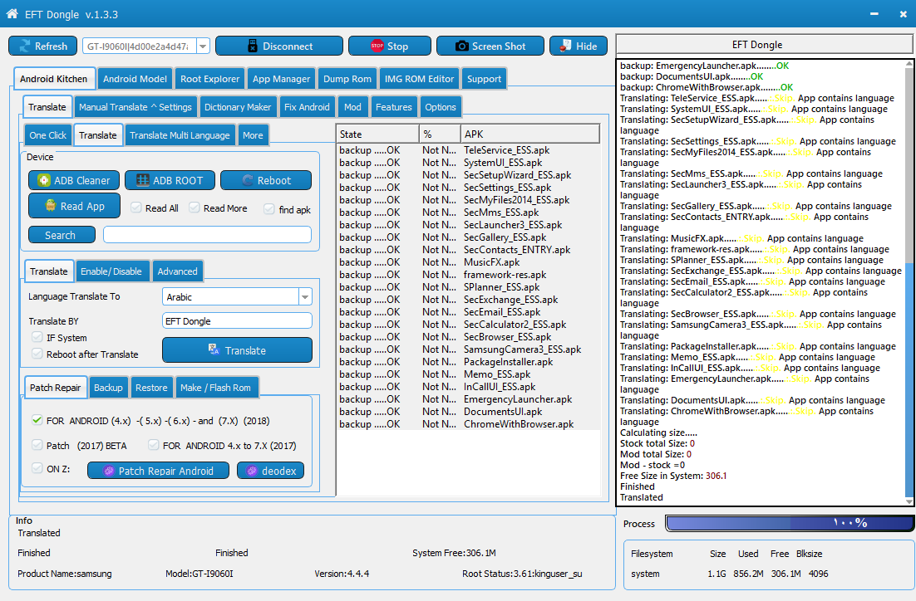
Task: Click the search text input field
Action: point(207,235)
